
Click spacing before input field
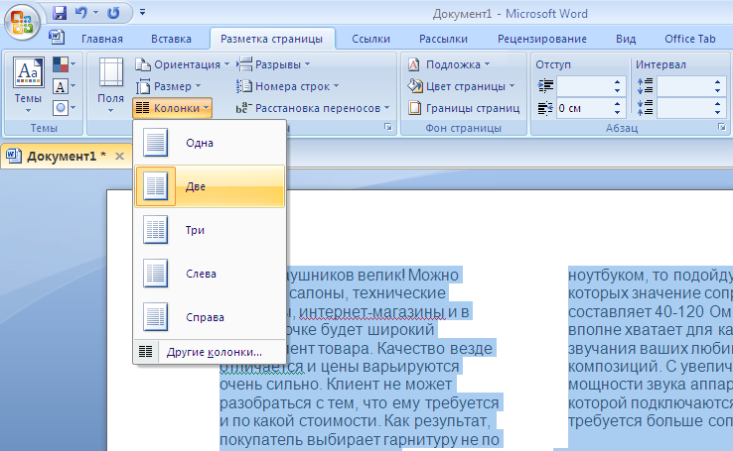point(684,86)
